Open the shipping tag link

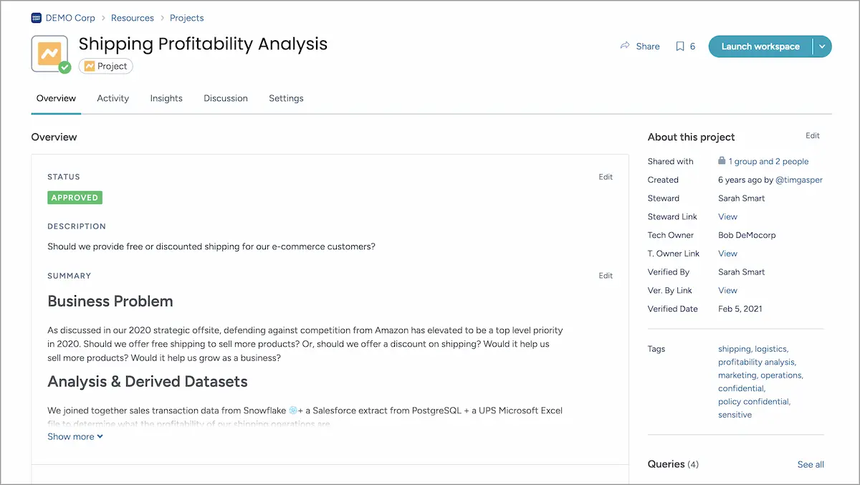[734, 349]
